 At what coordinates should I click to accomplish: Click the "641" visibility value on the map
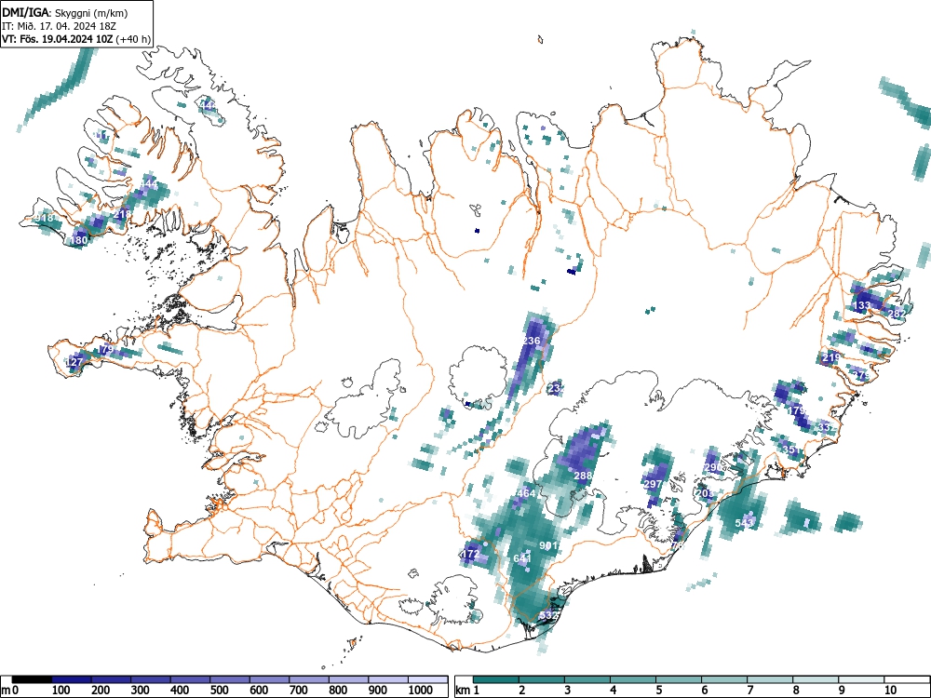click(522, 558)
